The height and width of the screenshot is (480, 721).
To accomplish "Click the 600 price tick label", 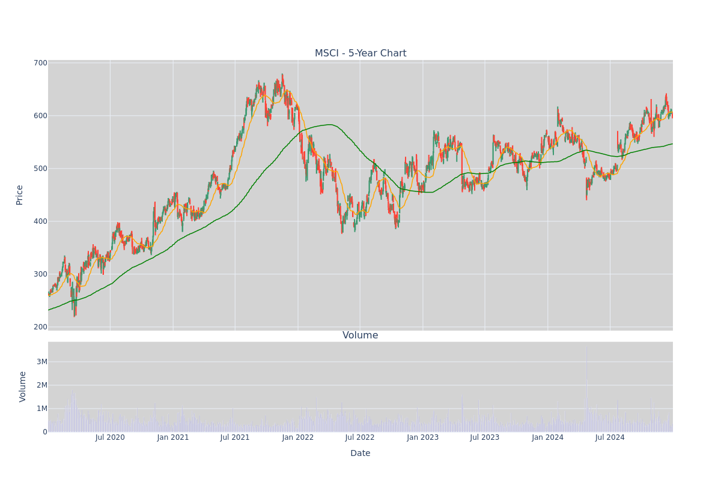I will [x=40, y=116].
